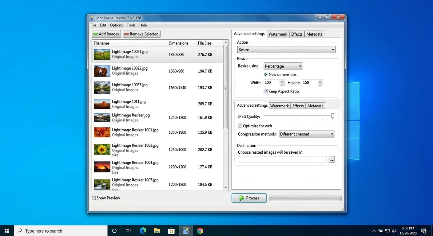This screenshot has width=433, height=236.
Task: Click the Add Images button
Action: point(106,34)
